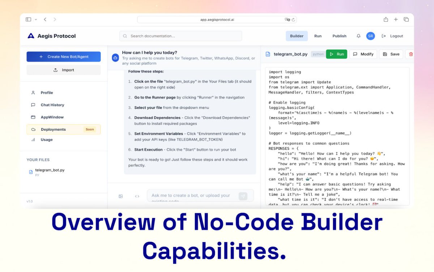Click the Profile person icon
The height and width of the screenshot is (272, 434).
point(33,93)
